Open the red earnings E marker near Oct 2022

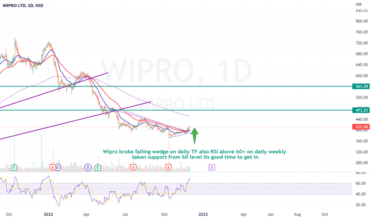click(x=168, y=168)
